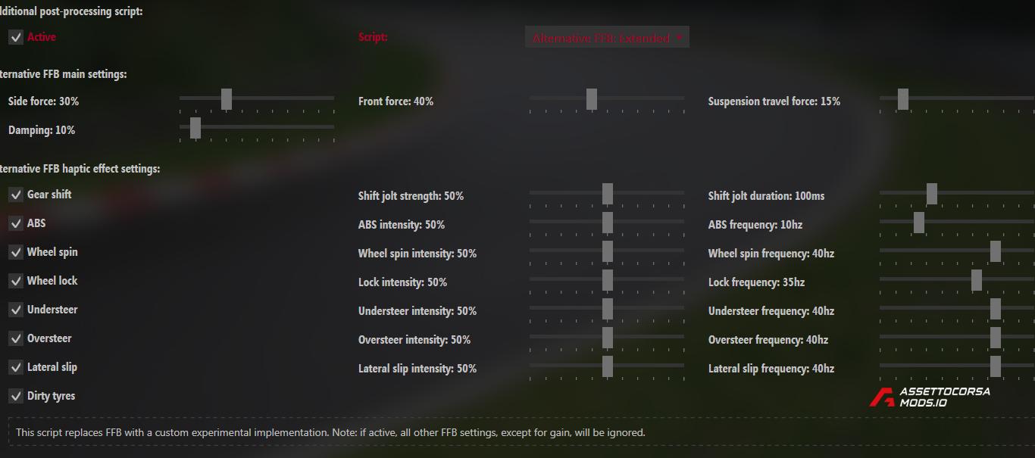Click the Shift jolt duration slider handle

pos(932,194)
